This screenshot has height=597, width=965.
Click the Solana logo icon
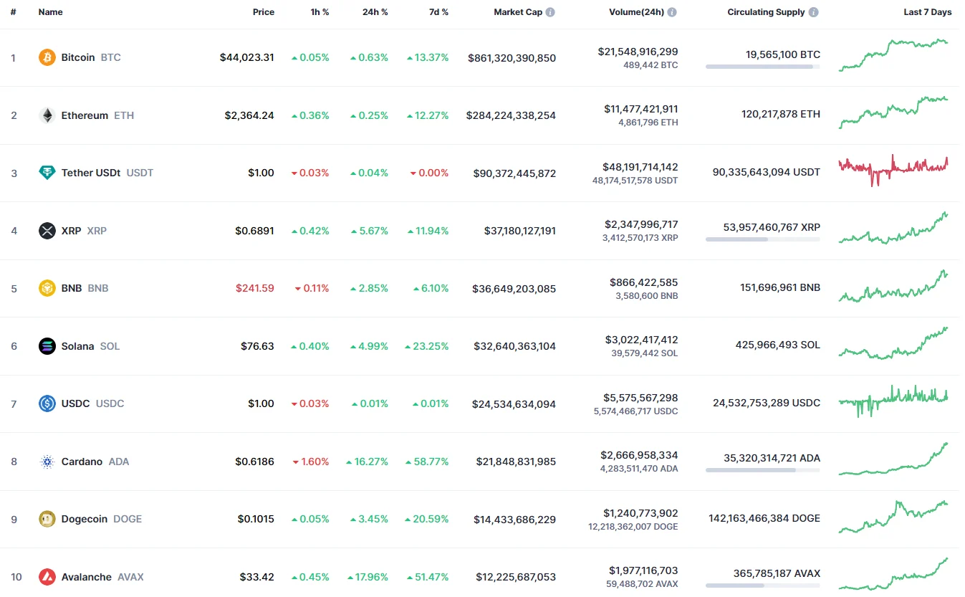tap(47, 346)
